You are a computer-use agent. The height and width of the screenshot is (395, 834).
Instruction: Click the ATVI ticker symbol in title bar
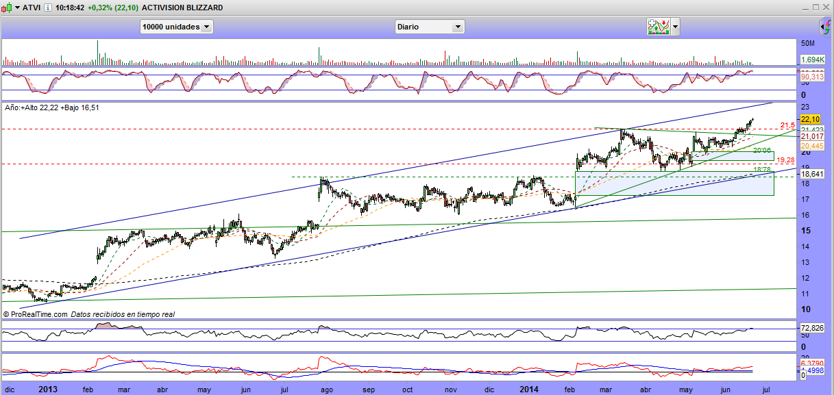[x=32, y=8]
